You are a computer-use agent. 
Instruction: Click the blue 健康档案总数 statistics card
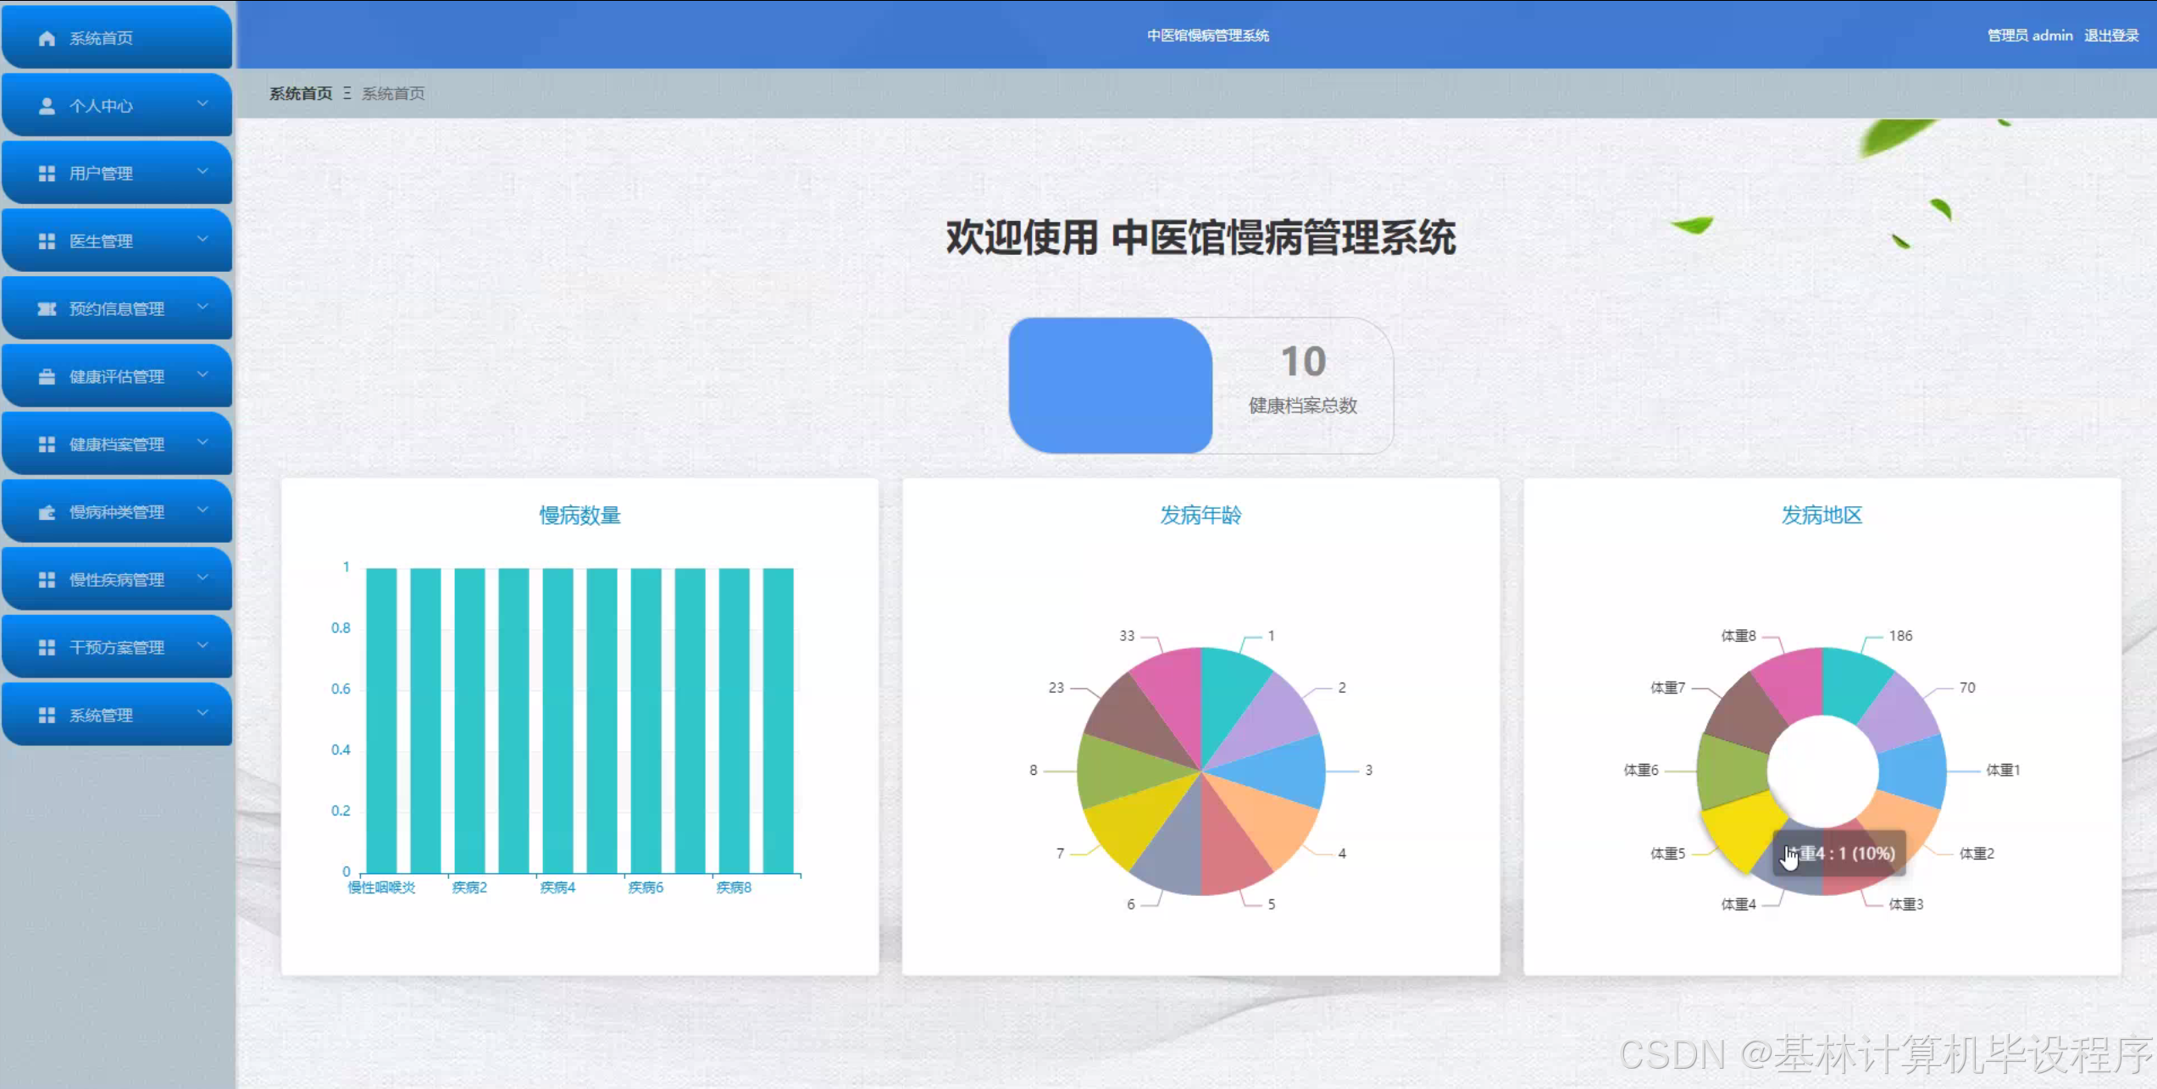(1110, 385)
